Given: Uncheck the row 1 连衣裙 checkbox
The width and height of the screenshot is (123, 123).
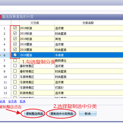Looking at the screenshot, I should [x=15, y=28].
